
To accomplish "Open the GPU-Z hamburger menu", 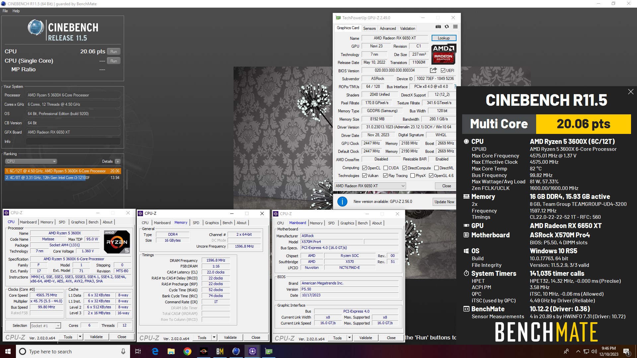I will [455, 27].
